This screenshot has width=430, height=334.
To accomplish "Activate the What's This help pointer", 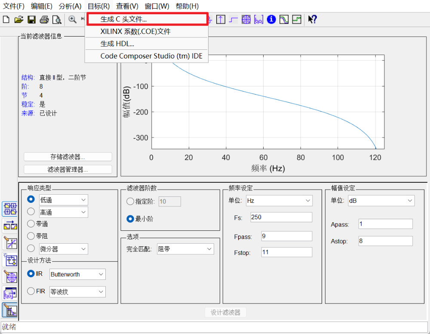I will click(x=312, y=19).
